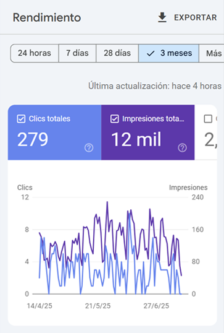Screen dimensions: 224x333
Task: Click the download arrow icon beside Exportar
Action: [x=162, y=17]
